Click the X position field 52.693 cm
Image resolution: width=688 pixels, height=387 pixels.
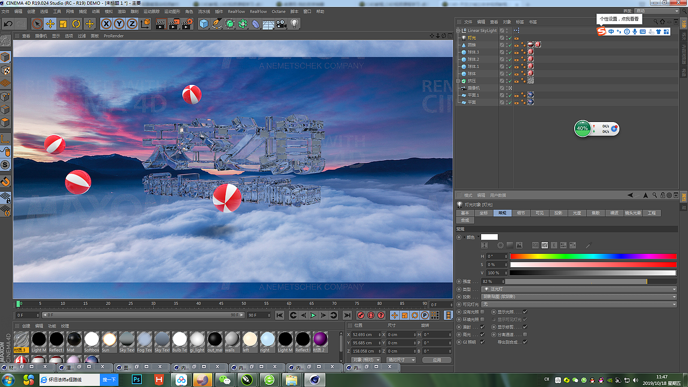coord(365,334)
